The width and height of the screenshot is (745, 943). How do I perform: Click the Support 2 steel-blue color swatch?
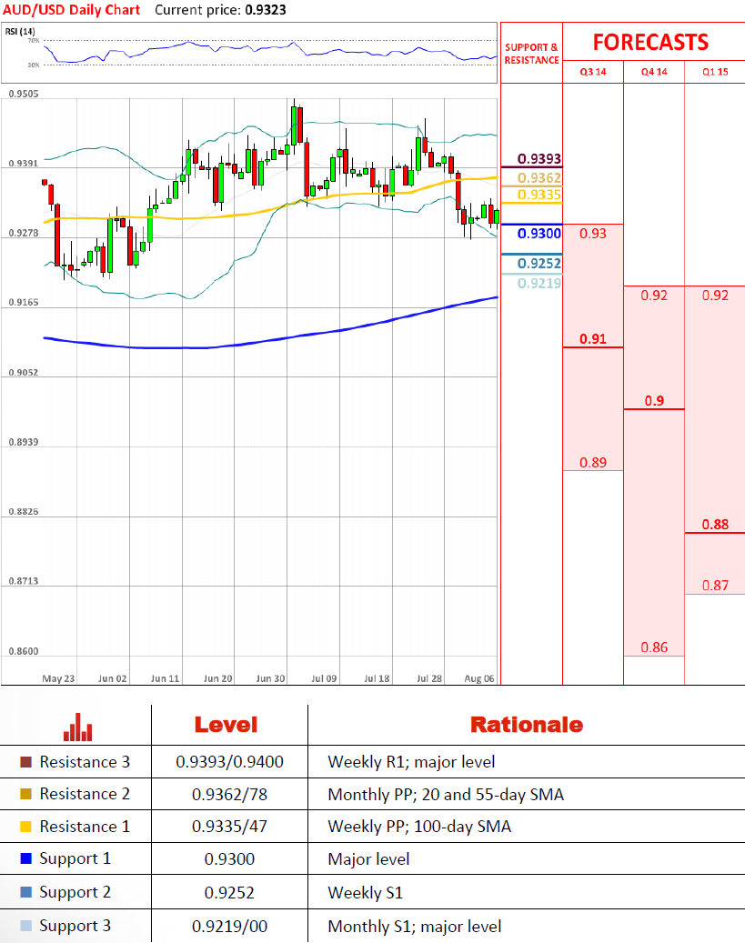(25, 892)
